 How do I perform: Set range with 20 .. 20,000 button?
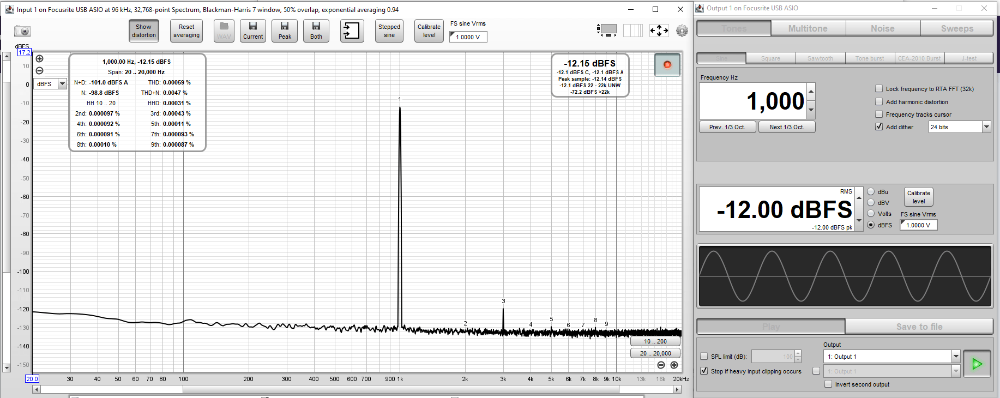(655, 353)
